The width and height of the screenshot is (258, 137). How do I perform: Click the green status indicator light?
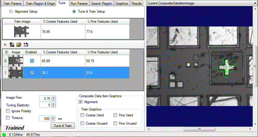(4, 135)
